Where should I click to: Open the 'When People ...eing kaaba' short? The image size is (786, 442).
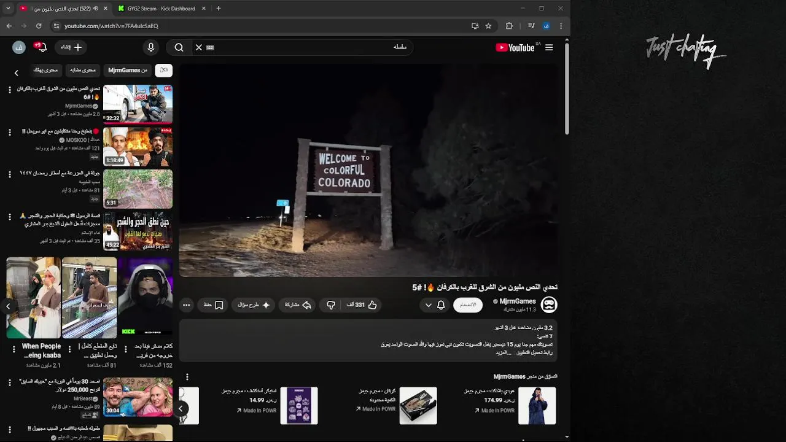tap(34, 298)
